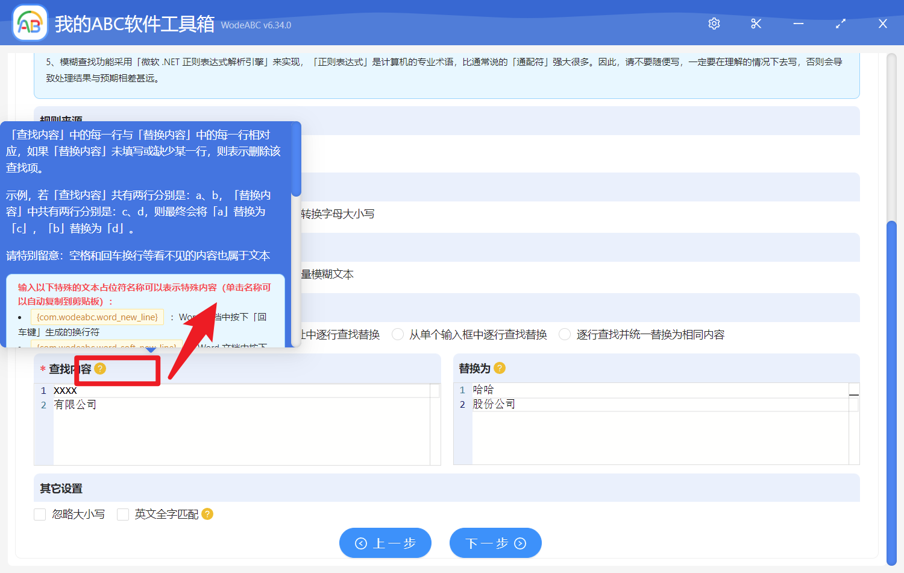The height and width of the screenshot is (573, 904).
Task: Click line 1 哈哈 in 替换为 box
Action: (483, 390)
